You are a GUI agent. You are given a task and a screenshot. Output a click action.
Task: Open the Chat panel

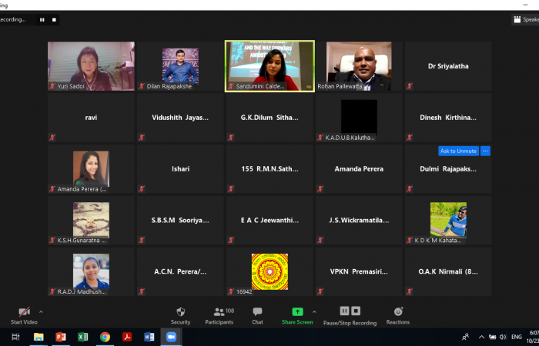pyautogui.click(x=257, y=315)
